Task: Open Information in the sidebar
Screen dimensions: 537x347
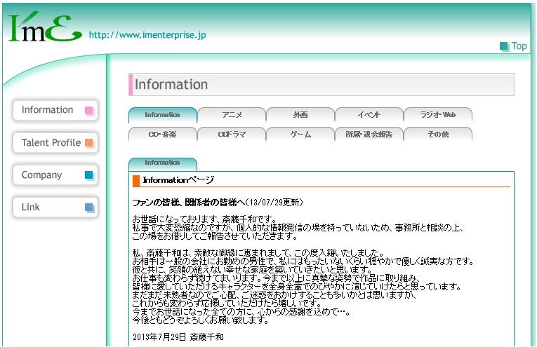Action: coord(55,110)
